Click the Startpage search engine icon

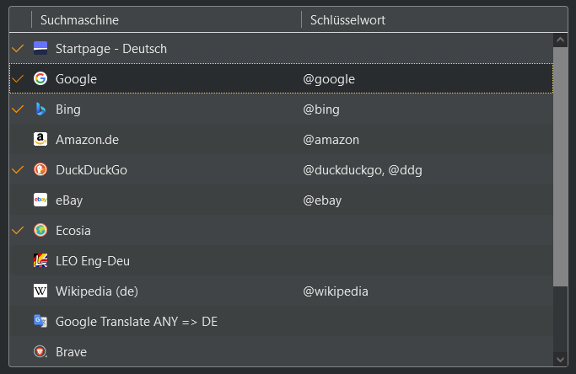click(40, 48)
